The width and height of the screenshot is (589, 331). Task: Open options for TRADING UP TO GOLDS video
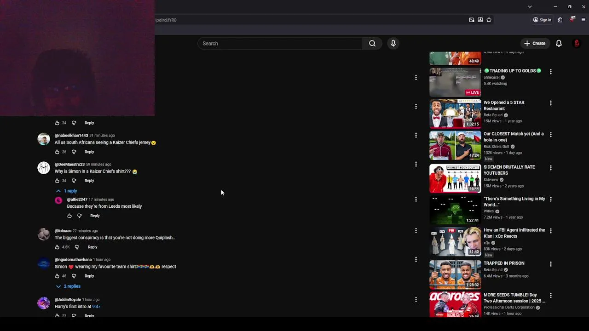point(550,72)
